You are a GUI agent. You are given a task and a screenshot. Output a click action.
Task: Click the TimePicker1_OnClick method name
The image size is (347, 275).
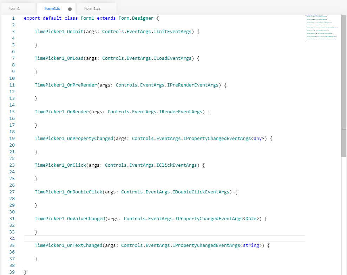tap(60, 165)
